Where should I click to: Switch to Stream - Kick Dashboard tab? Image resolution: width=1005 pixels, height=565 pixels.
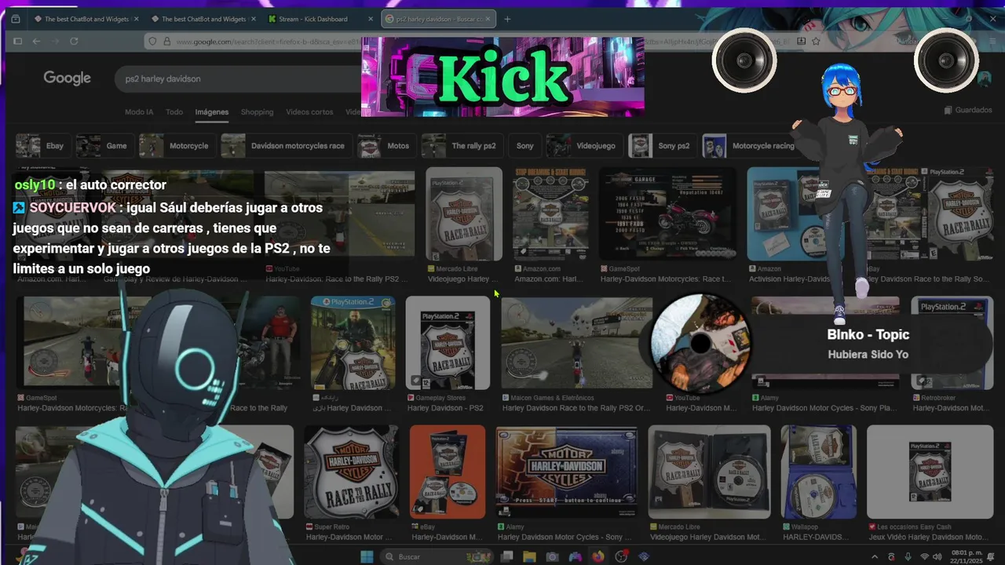tap(312, 19)
